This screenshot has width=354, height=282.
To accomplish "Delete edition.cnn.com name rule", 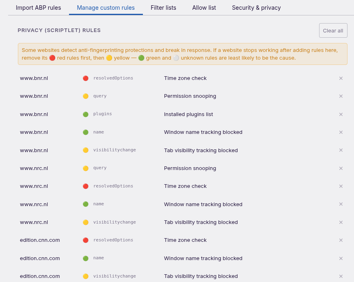I will [341, 258].
